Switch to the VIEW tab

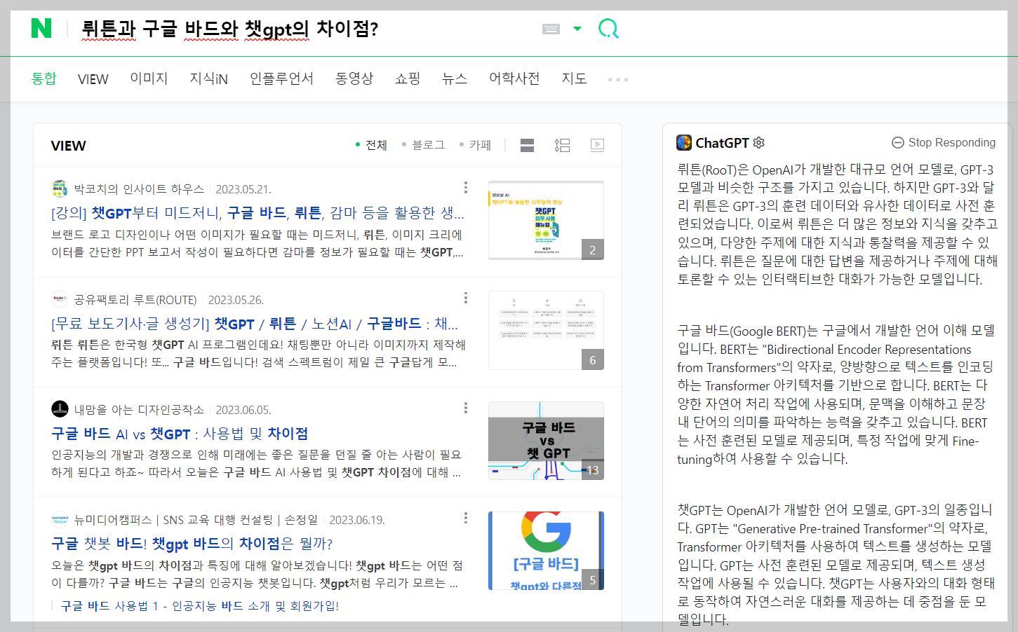pyautogui.click(x=93, y=79)
